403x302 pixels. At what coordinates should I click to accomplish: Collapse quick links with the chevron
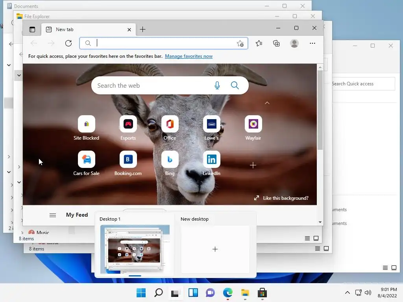click(267, 103)
